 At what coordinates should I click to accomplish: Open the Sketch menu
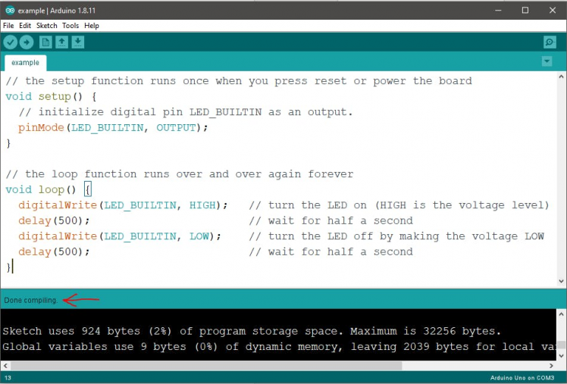click(47, 26)
